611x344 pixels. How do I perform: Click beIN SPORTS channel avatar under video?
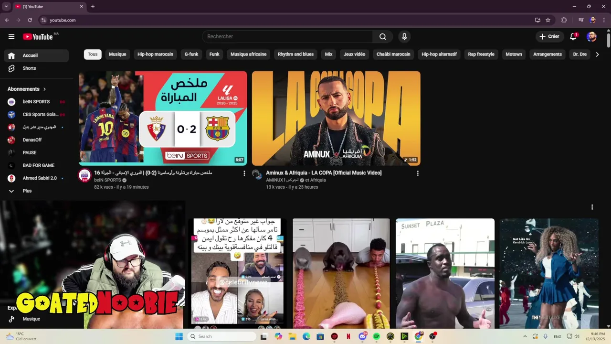coord(84,175)
